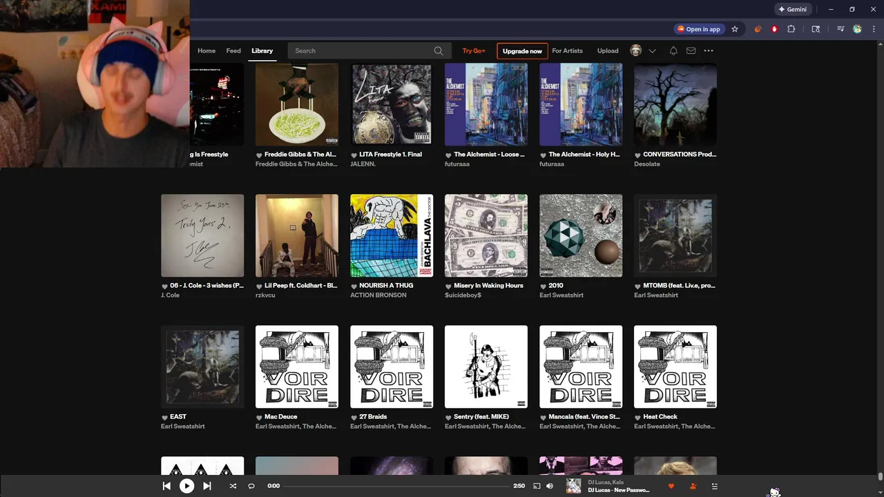Open the Upload page

click(608, 50)
